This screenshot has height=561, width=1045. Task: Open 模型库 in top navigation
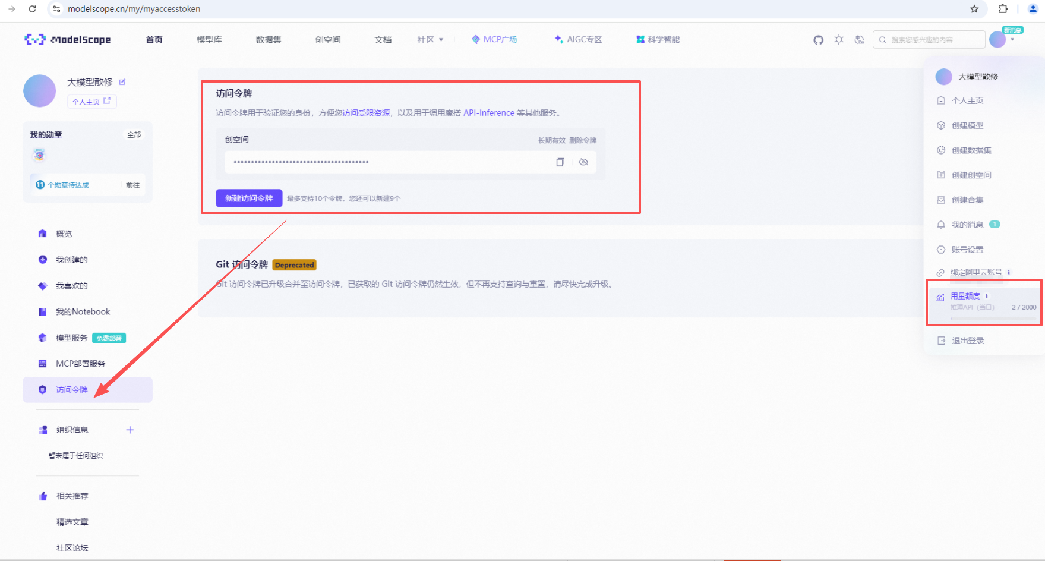tap(209, 40)
